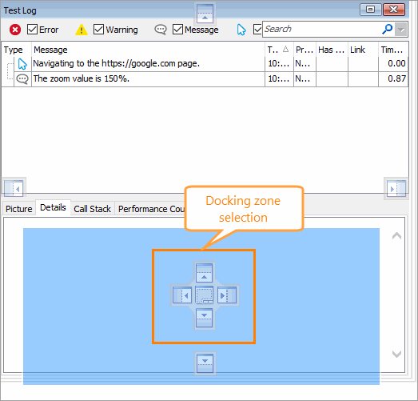418x401 pixels.
Task: Select the center tabbed docking zone
Action: [205, 295]
